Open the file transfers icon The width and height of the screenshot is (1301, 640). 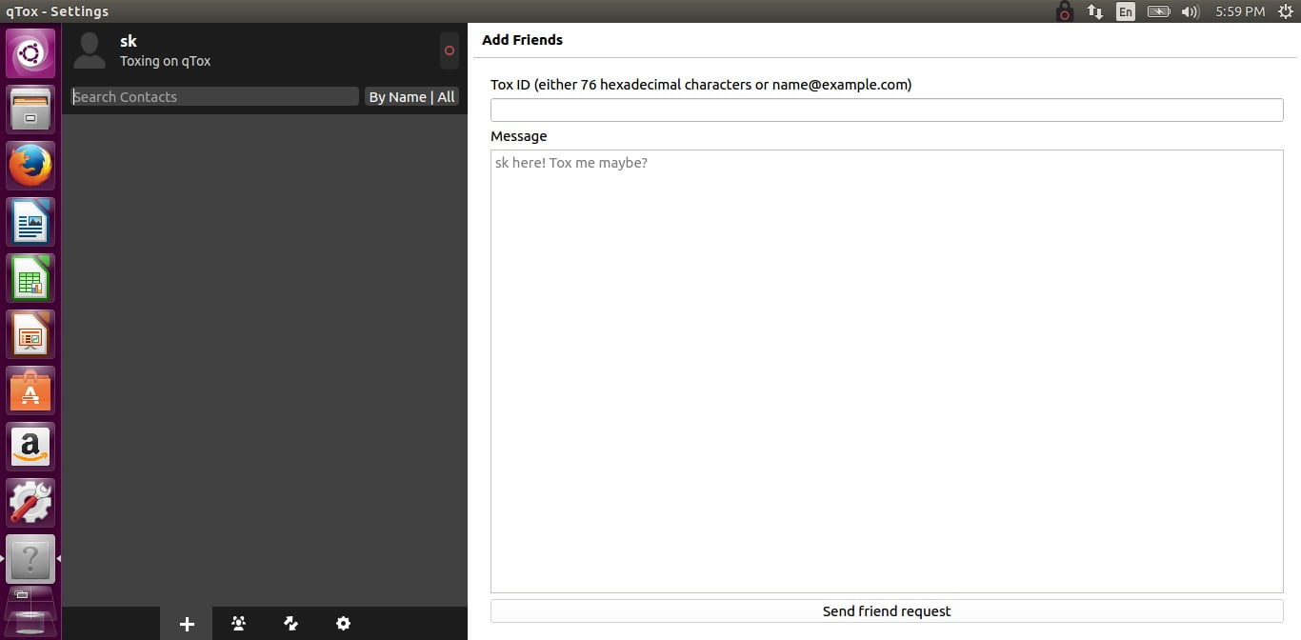(x=291, y=624)
